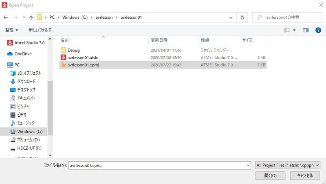
Task: Select PC in navigation pane
Action: click(x=13, y=65)
